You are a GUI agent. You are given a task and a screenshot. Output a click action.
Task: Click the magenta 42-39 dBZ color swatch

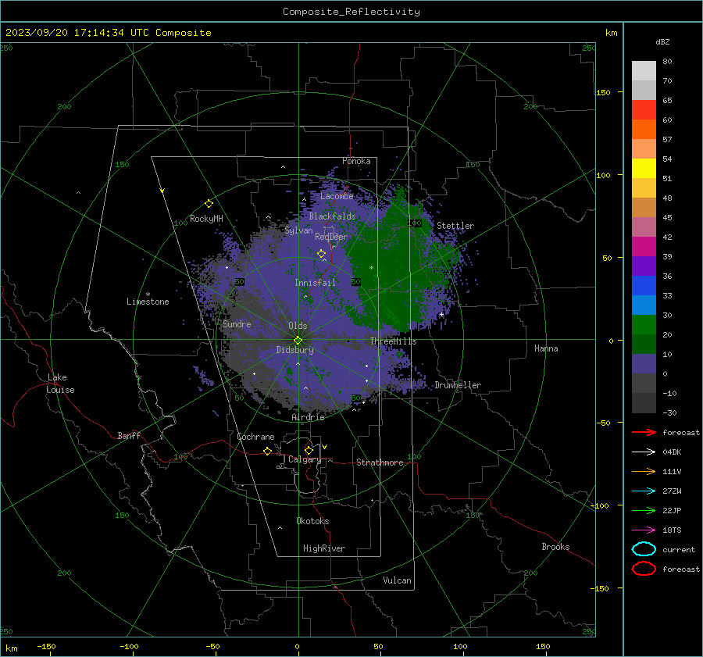coord(644,247)
